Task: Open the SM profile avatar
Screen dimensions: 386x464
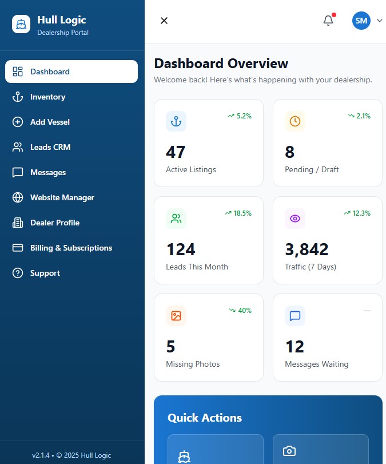Action: 361,21
